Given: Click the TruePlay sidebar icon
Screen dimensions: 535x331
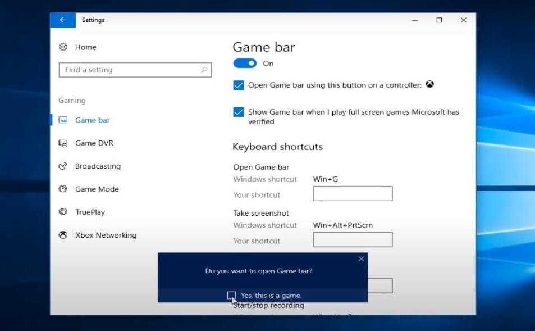Looking at the screenshot, I should (63, 212).
